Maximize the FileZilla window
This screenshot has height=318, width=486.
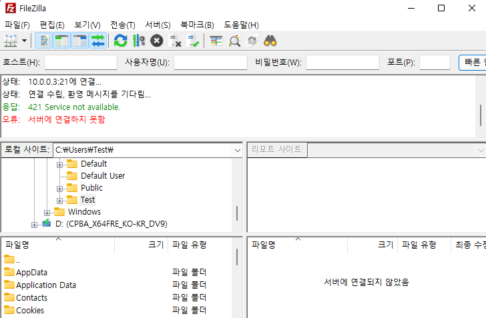tap(441, 8)
